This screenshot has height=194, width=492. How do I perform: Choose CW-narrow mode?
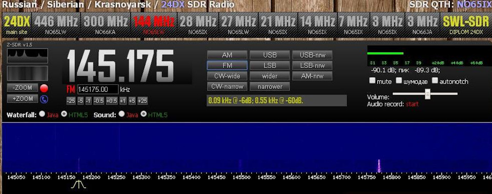pos(227,87)
